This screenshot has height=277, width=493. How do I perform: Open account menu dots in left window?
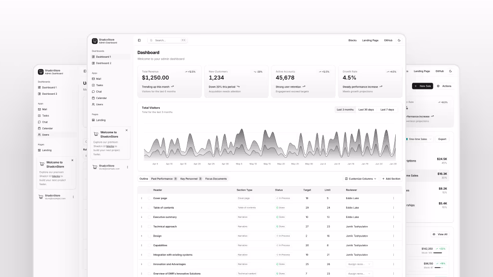point(73,197)
